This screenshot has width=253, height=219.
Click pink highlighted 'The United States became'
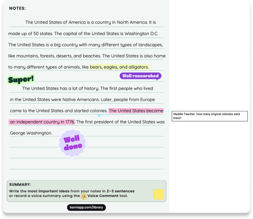[136, 111]
